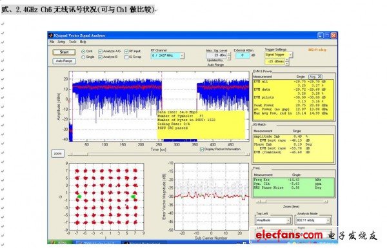This screenshot has width=387, height=248.
Task: Increase Max Sig Level with up arrow
Action: pyautogui.click(x=229, y=54)
